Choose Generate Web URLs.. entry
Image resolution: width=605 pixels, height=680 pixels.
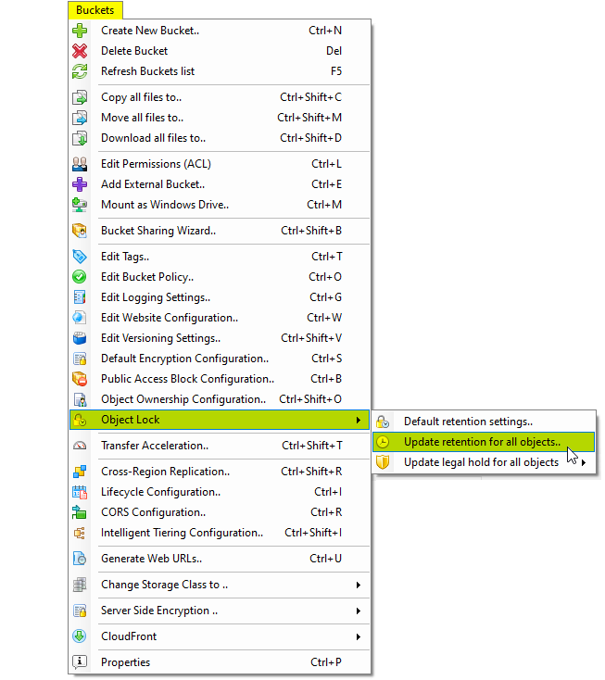tap(220, 559)
